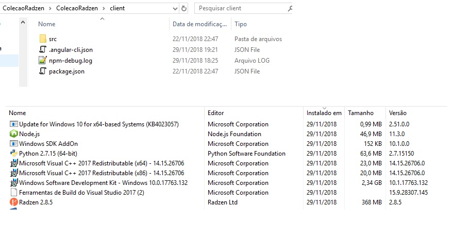Image resolution: width=452 pixels, height=225 pixels.
Task: Click the 152 KB size cell
Action: click(x=372, y=144)
